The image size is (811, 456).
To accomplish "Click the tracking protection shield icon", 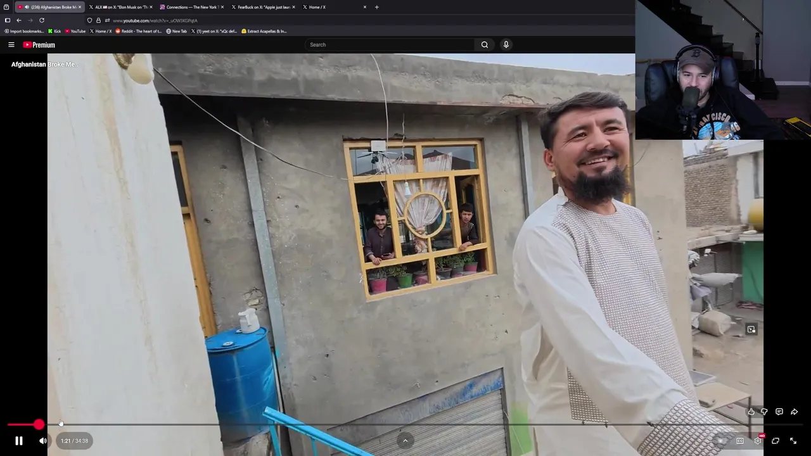I will click(x=89, y=20).
